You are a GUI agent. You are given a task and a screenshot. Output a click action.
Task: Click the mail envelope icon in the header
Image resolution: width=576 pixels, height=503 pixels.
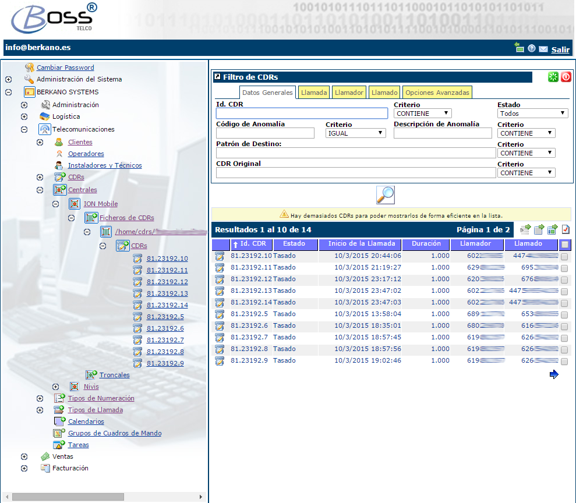[543, 48]
